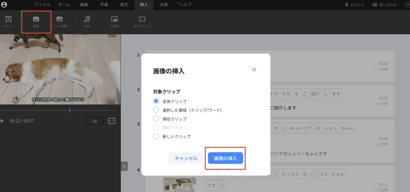410x192 pixels.
Task: Select the 新しいクリップ option
Action: (156, 136)
